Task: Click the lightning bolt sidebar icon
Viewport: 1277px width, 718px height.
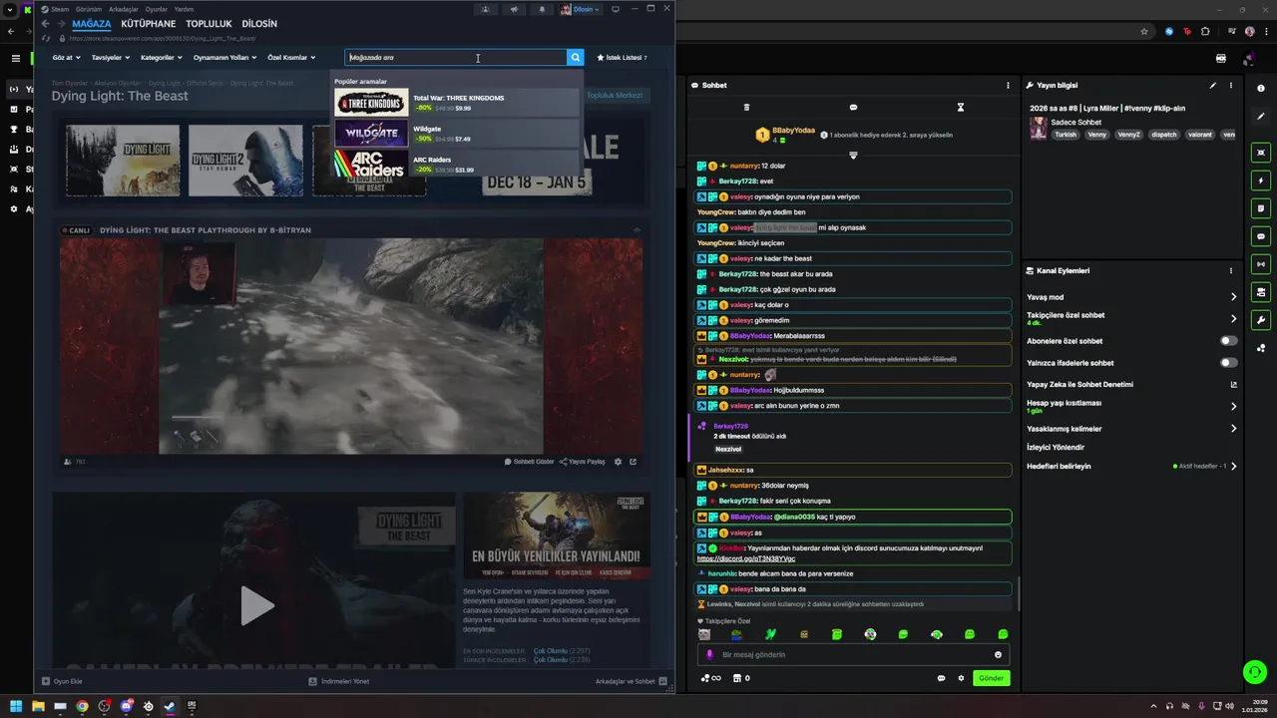Action: click(x=1262, y=180)
